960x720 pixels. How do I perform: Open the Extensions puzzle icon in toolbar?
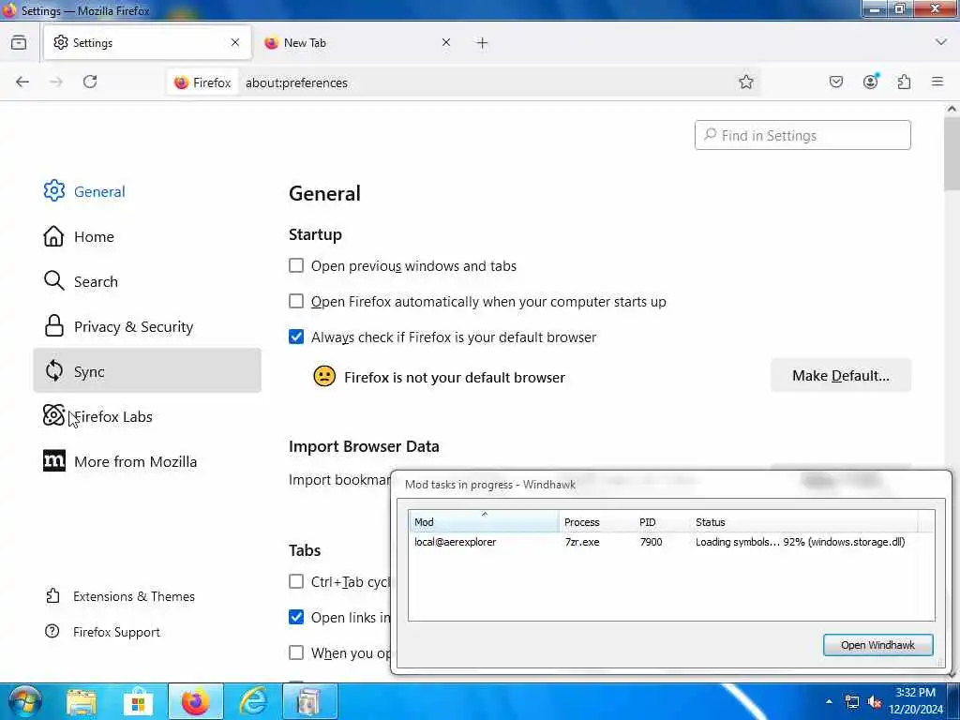point(904,82)
